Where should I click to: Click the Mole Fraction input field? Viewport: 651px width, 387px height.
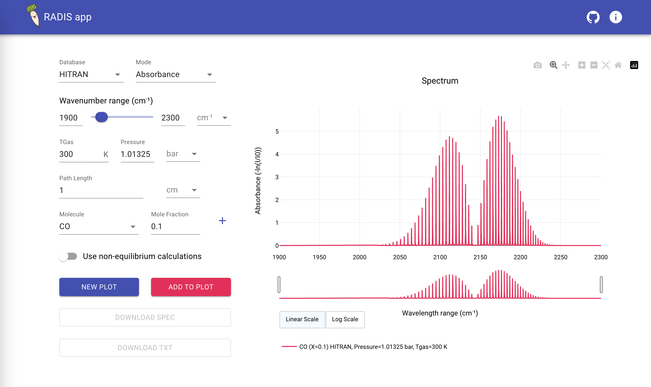click(x=175, y=226)
